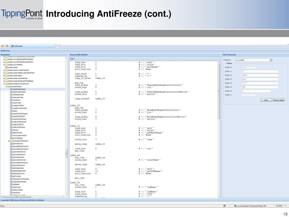Click the generateEyesTexture code icon

click(11, 146)
